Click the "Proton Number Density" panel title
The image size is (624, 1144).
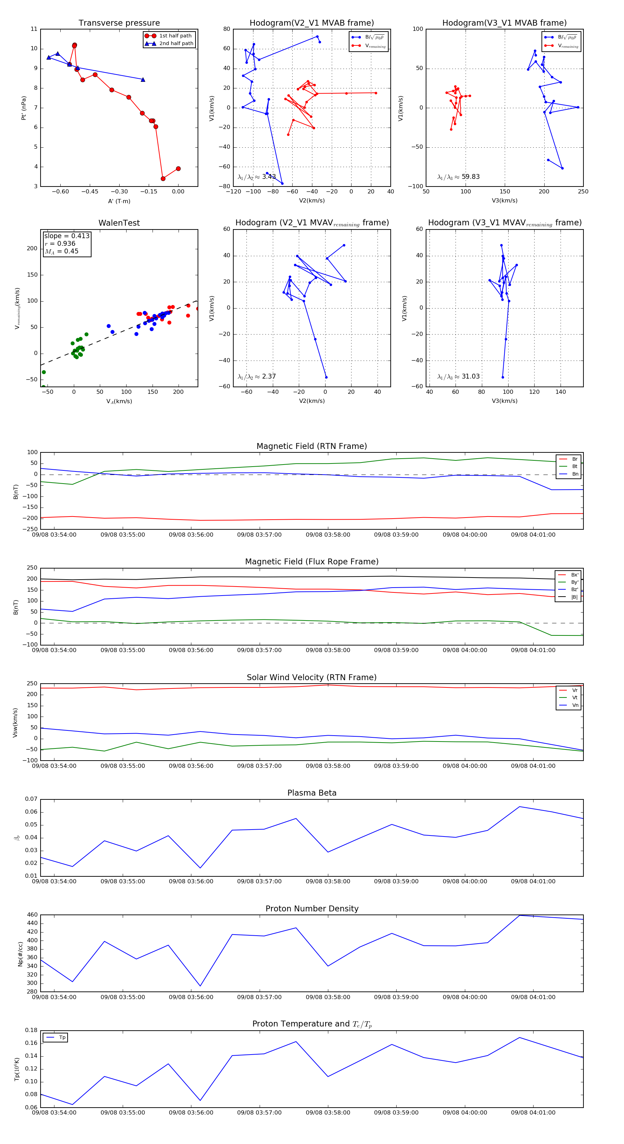point(312,909)
